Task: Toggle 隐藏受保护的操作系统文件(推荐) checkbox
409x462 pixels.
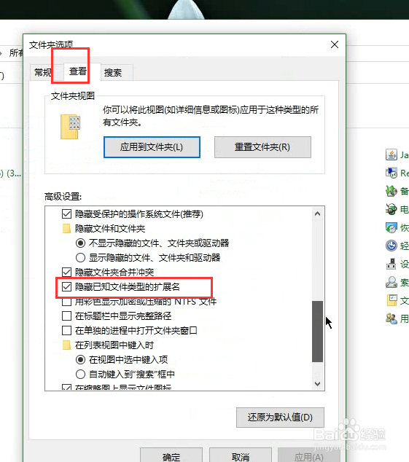Action: click(66, 214)
